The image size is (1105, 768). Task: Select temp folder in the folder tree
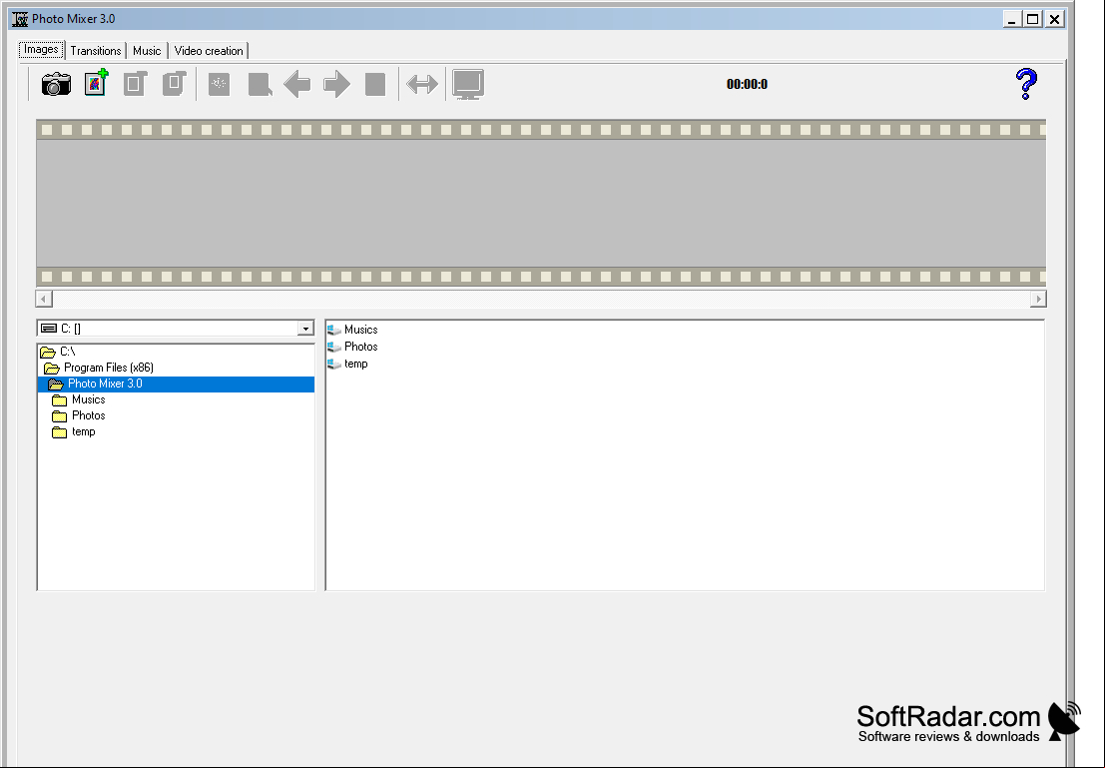click(x=176, y=432)
